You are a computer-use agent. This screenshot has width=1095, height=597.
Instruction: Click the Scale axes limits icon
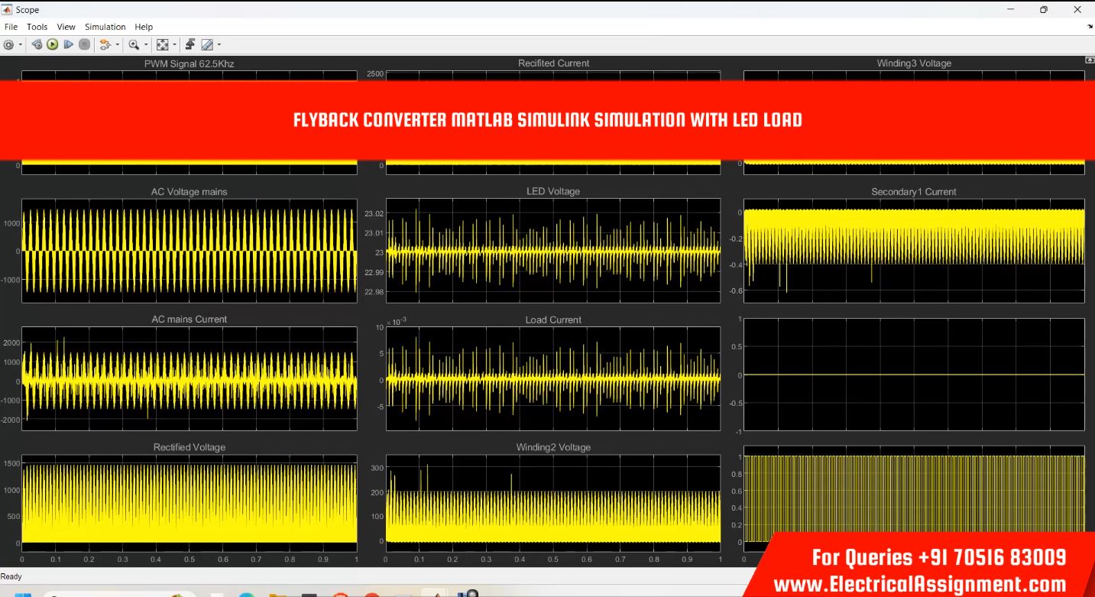point(162,45)
